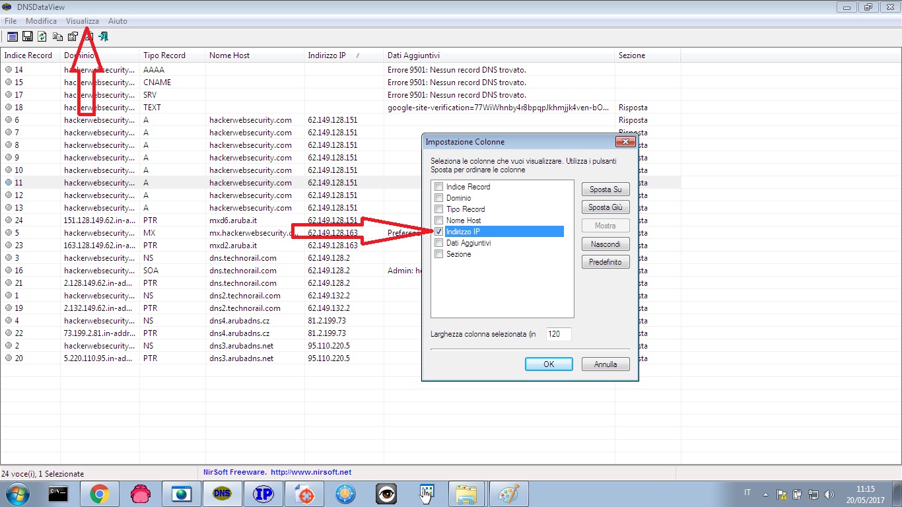Open Command Prompt from the taskbar
The image size is (902, 507).
(59, 493)
